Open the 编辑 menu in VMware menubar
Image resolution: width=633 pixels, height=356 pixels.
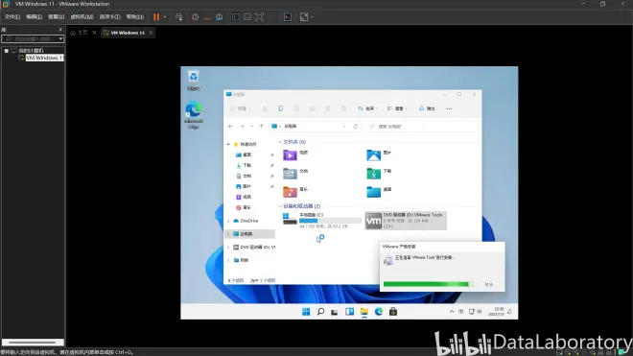coord(34,17)
